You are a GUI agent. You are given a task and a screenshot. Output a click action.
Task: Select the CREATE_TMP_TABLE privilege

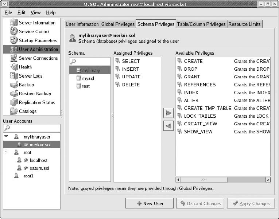(x=223, y=108)
